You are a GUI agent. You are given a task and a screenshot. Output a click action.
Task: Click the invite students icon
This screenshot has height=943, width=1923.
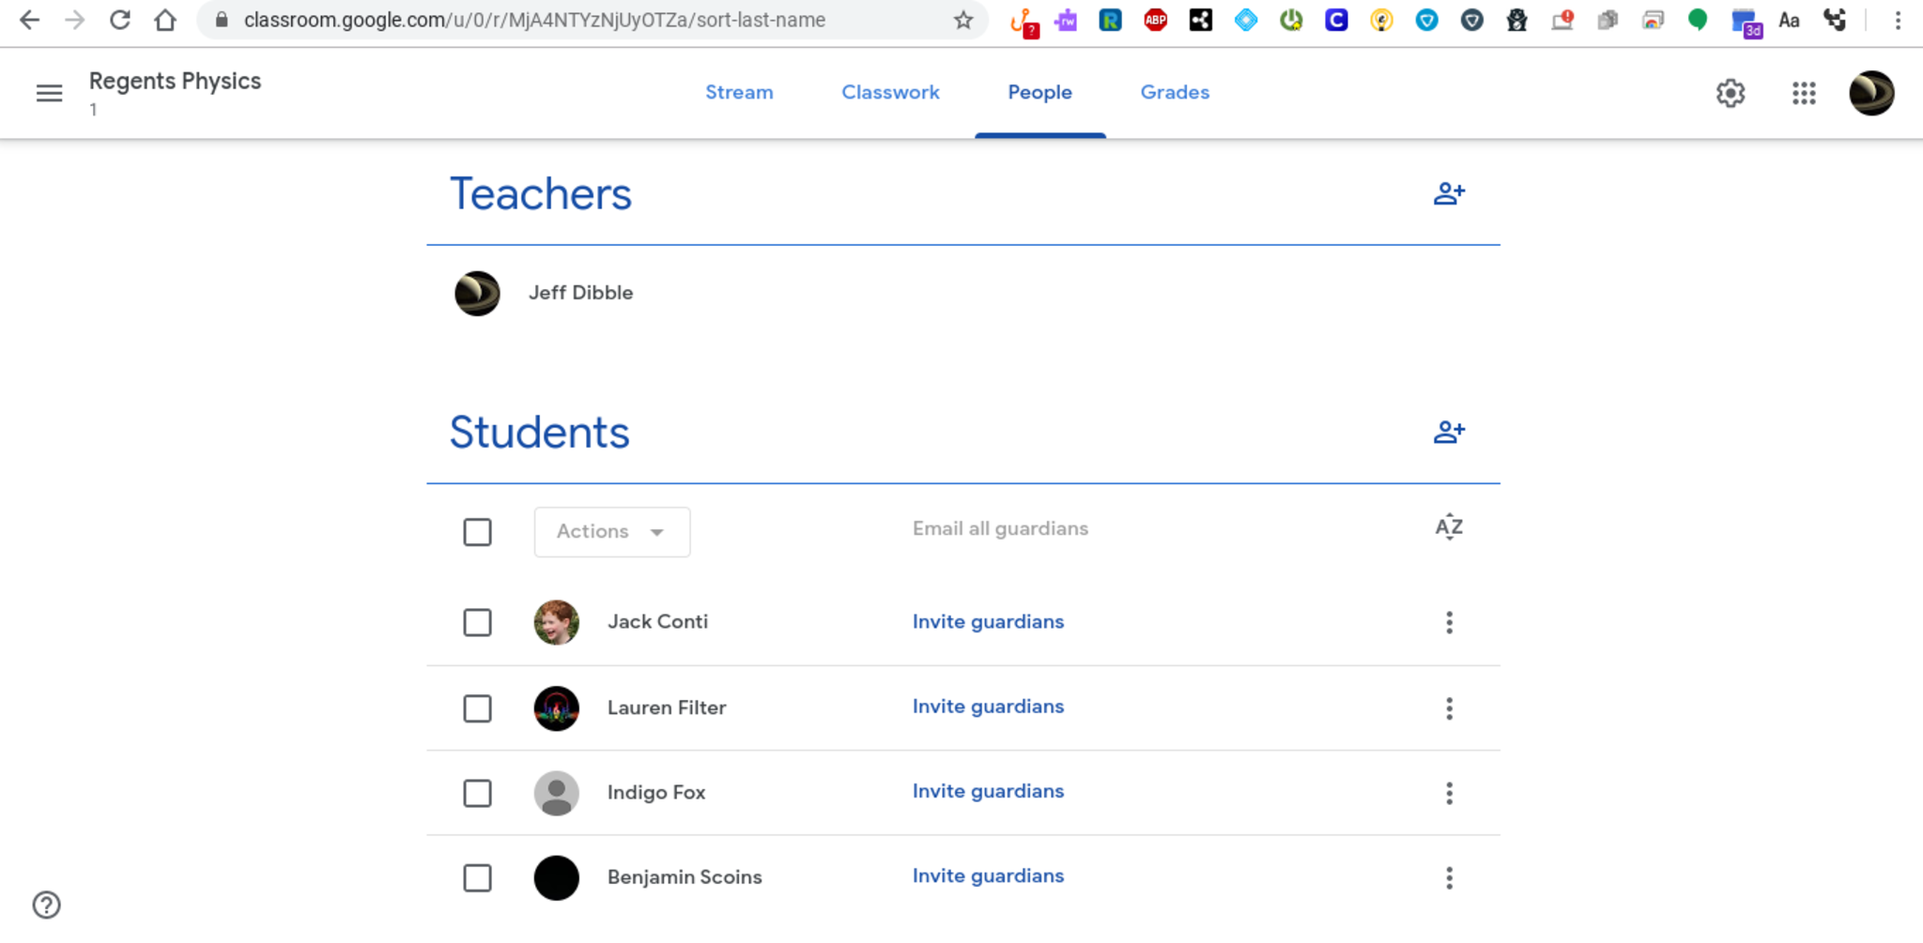coord(1448,433)
